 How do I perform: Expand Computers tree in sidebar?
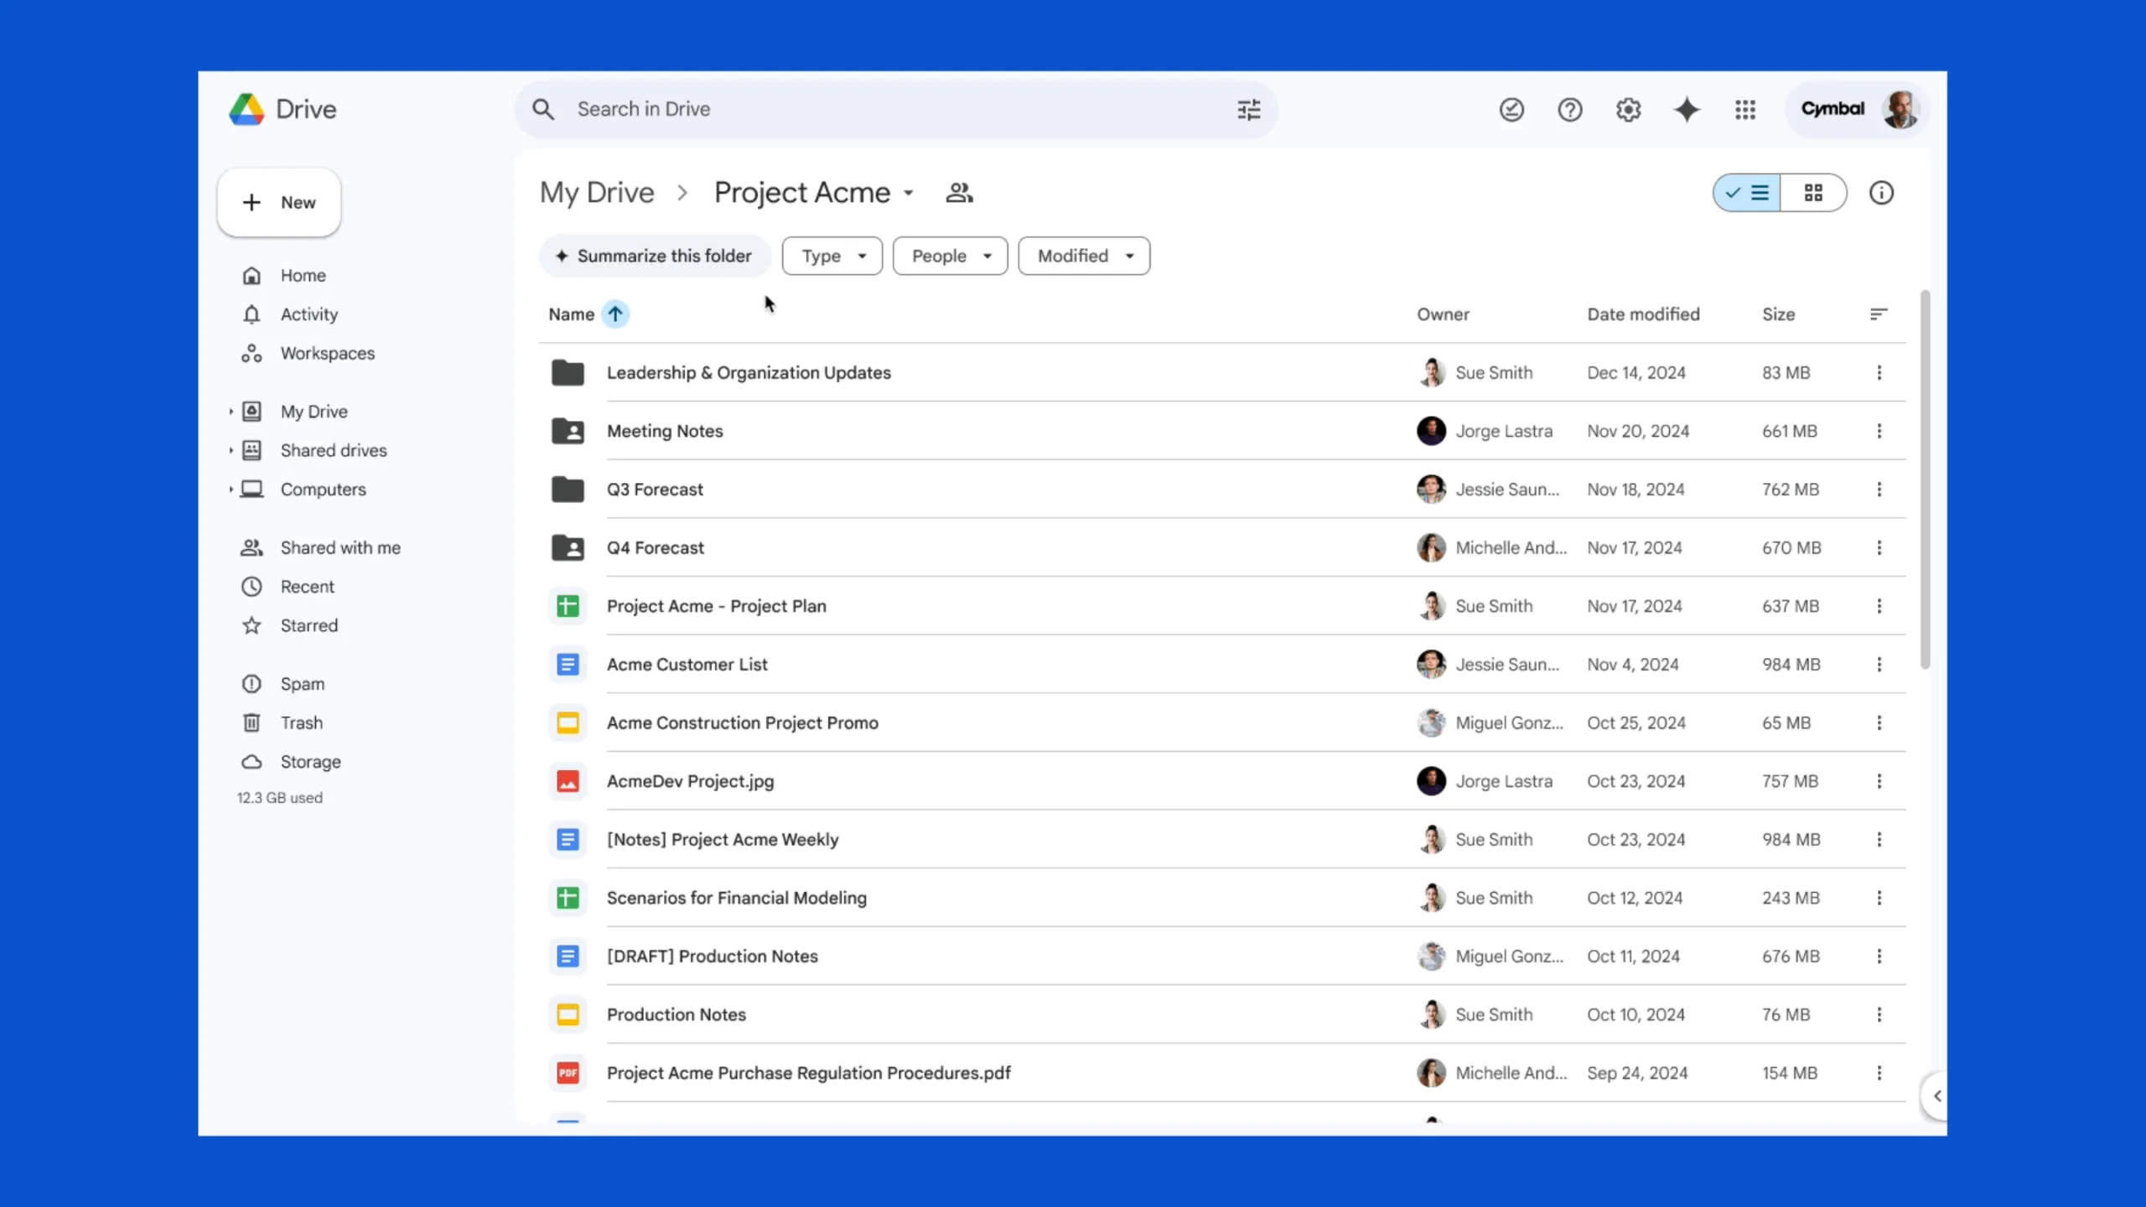coord(231,490)
